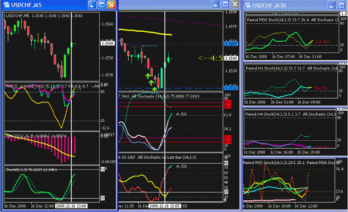Select the red '24:50' timer in M30 panel
This screenshot has width=348, height=212.
click(x=322, y=42)
